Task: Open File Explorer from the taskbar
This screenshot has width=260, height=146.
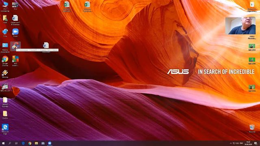Action: [37, 143]
